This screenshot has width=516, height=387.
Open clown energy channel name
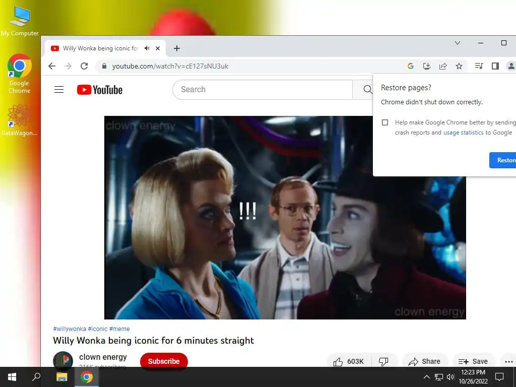[x=103, y=357]
